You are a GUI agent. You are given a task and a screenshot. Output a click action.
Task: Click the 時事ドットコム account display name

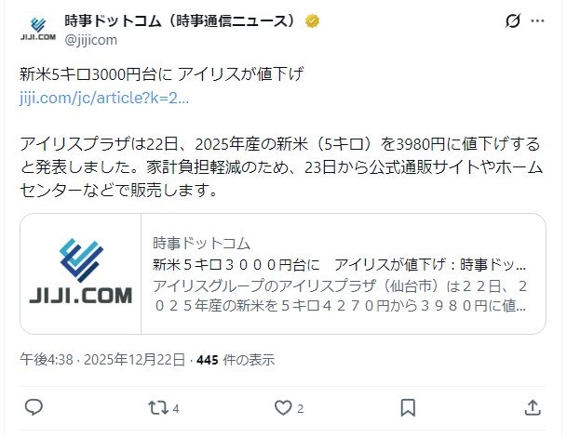tap(180, 21)
